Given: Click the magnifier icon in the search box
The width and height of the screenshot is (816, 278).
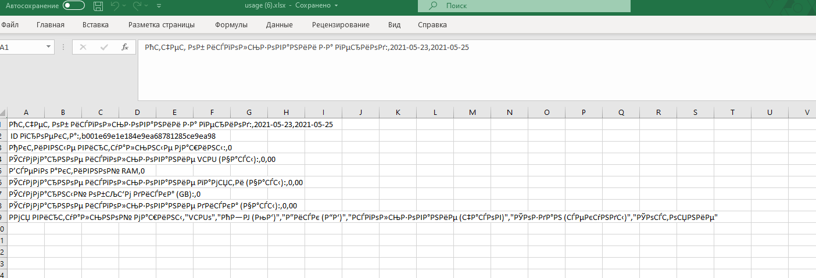Looking at the screenshot, I should (x=433, y=6).
